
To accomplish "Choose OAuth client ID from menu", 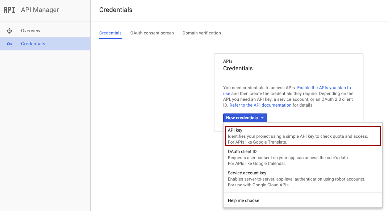I will coord(303,157).
